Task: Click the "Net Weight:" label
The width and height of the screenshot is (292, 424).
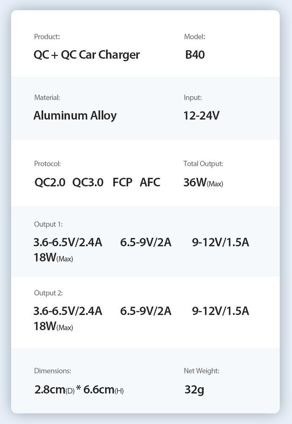Action: click(x=201, y=371)
